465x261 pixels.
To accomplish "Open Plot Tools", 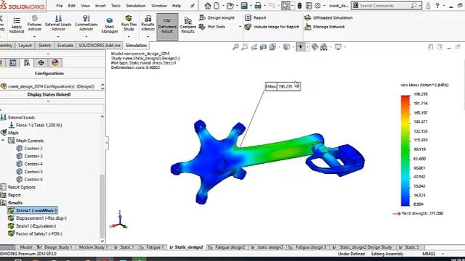I will pyautogui.click(x=212, y=27).
